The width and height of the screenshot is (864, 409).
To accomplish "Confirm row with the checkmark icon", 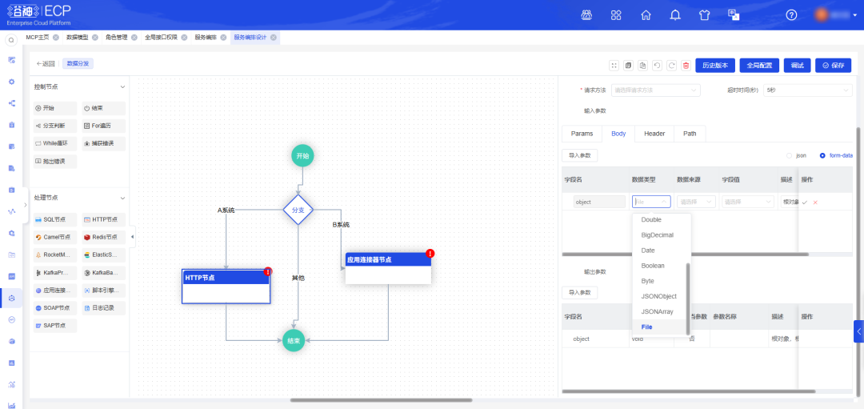I will pyautogui.click(x=804, y=202).
